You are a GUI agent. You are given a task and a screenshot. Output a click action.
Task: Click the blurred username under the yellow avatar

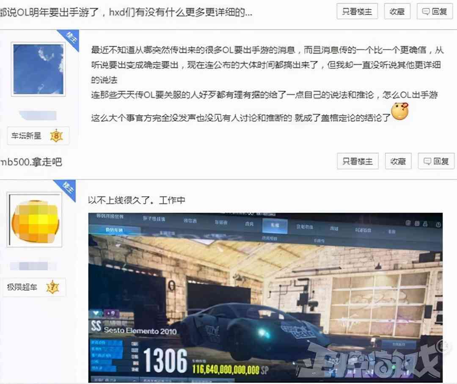point(33,266)
